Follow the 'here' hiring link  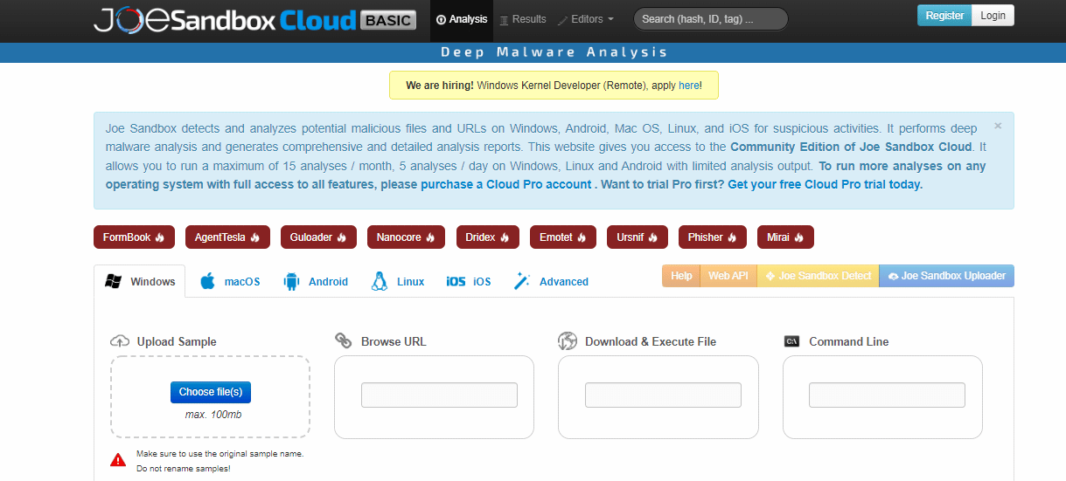[x=688, y=86]
